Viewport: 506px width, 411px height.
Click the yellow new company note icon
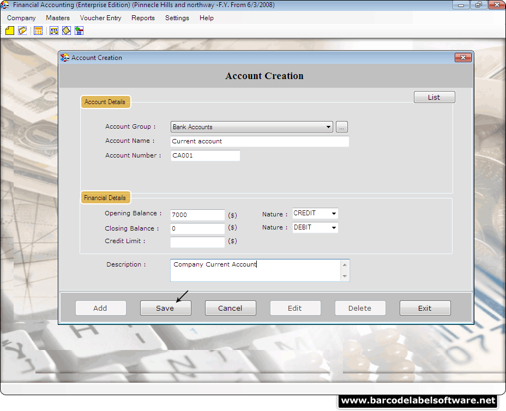pos(10,31)
